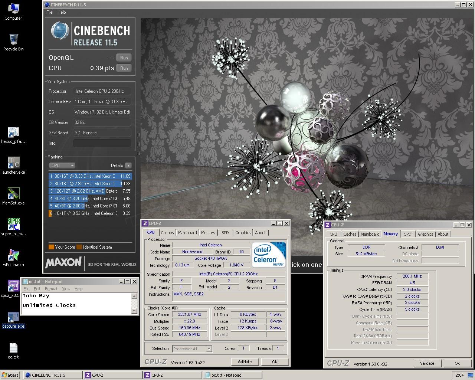This screenshot has width=475, height=380.
Task: Click OK in CPU-Z Memory window
Action: pyautogui.click(x=457, y=363)
